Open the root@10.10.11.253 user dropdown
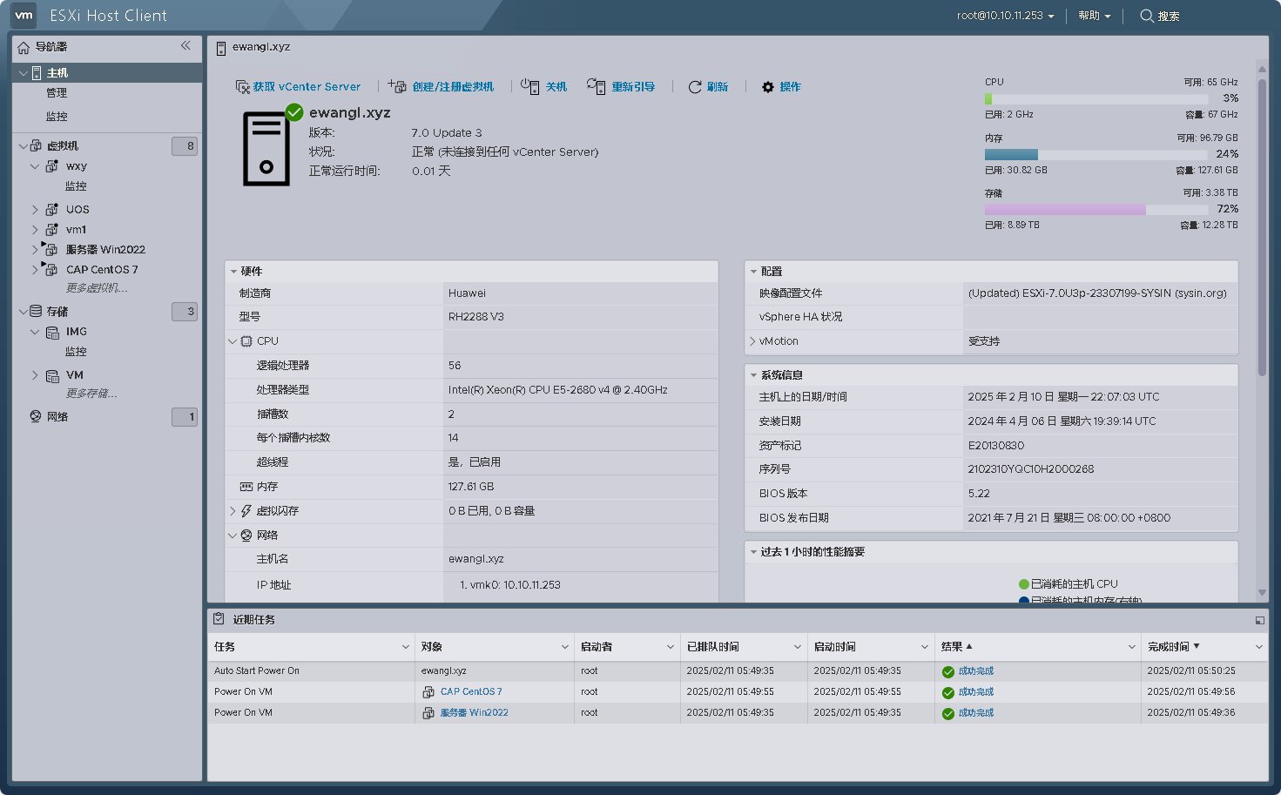Viewport: 1281px width, 795px height. (1005, 16)
